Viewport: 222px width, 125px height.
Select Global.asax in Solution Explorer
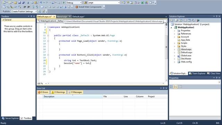(186, 56)
